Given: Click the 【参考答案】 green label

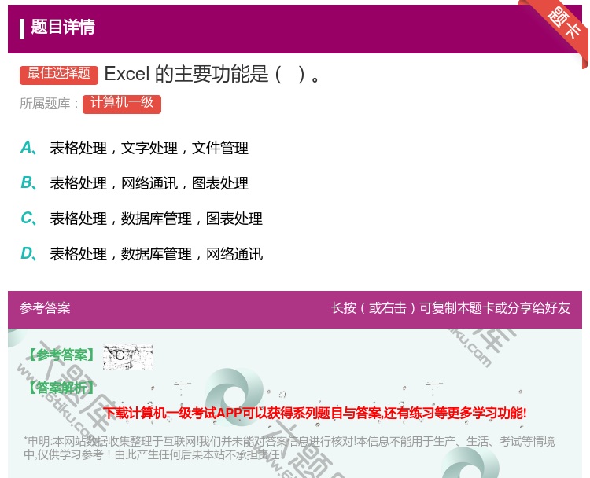Looking at the screenshot, I should point(61,355).
